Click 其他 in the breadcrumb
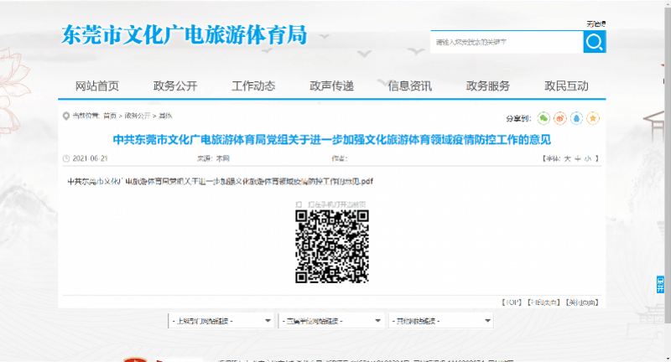The width and height of the screenshot is (671, 362). [165, 116]
